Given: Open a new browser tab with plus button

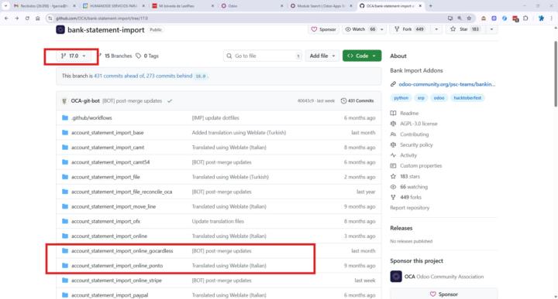Looking at the screenshot, I should [431, 5].
